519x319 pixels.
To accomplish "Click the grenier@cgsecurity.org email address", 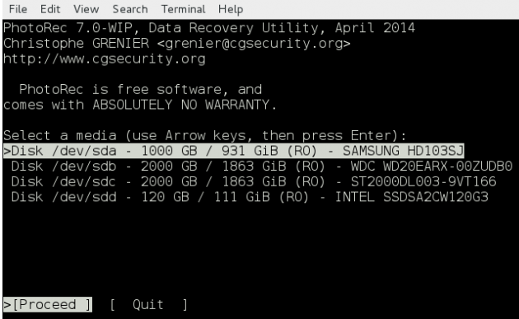I will [254, 44].
